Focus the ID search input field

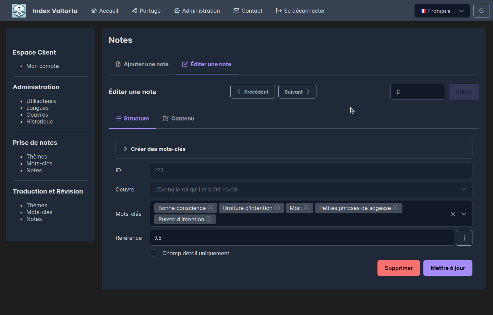click(418, 92)
